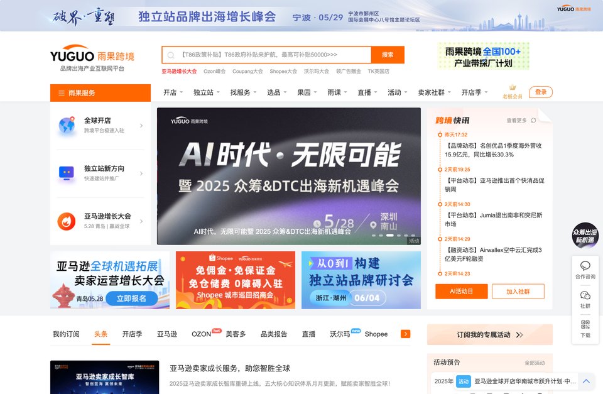Switch to OZON news tab
Screen dimensions: 603x394
click(x=202, y=334)
